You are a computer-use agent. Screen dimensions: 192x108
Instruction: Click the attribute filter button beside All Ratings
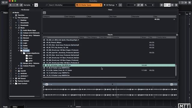click(120, 5)
